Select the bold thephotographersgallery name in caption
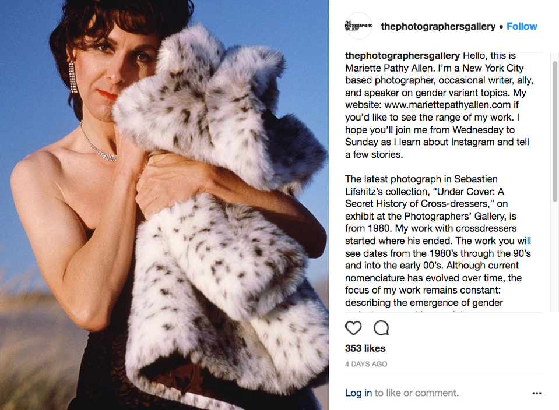Viewport: 559px width, 410px height. coord(403,56)
